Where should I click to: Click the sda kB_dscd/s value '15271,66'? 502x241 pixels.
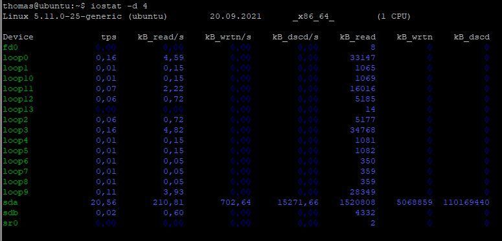tap(298, 203)
